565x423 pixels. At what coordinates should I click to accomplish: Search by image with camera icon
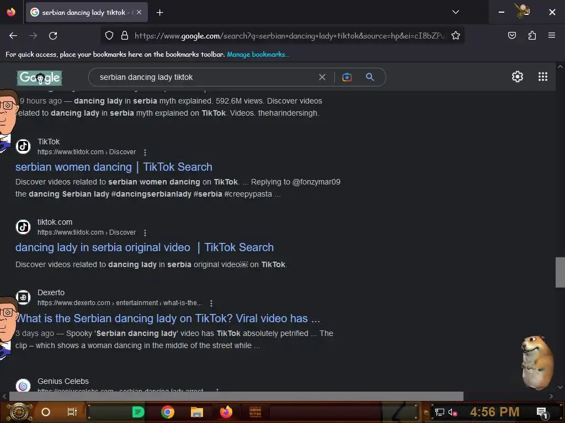pyautogui.click(x=347, y=77)
